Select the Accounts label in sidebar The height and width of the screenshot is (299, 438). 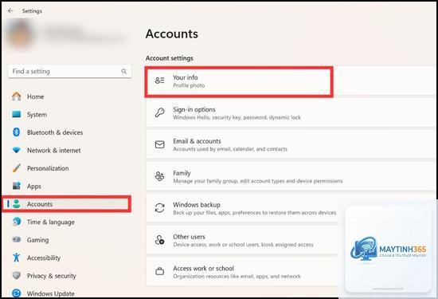(40, 204)
